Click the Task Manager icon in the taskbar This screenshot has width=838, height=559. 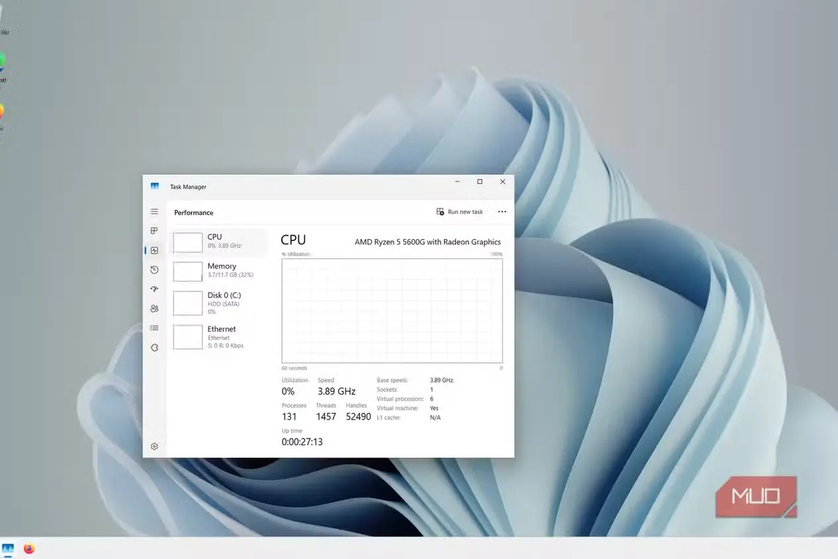pyautogui.click(x=8, y=548)
